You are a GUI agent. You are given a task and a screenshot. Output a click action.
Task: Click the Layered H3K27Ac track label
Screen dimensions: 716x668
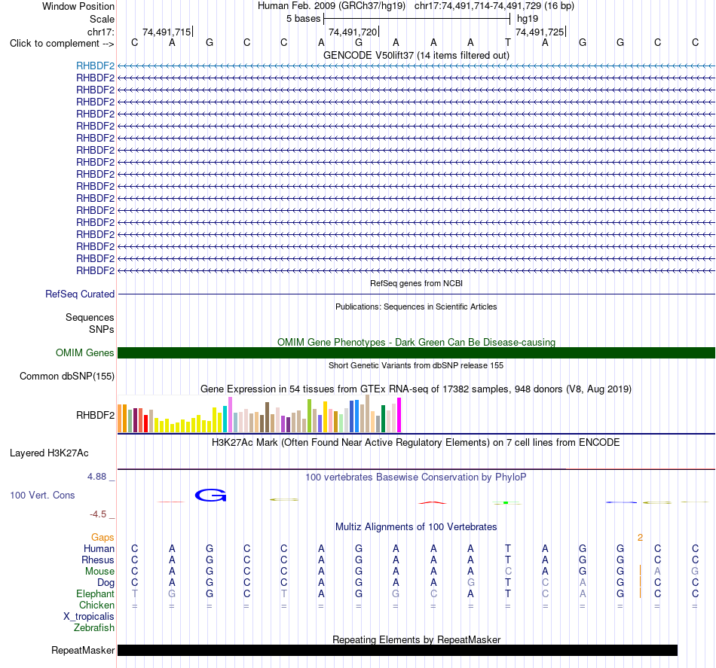point(49,453)
